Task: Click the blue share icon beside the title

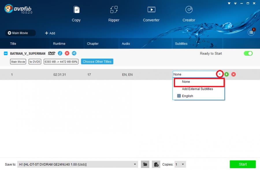Action: click(74, 53)
